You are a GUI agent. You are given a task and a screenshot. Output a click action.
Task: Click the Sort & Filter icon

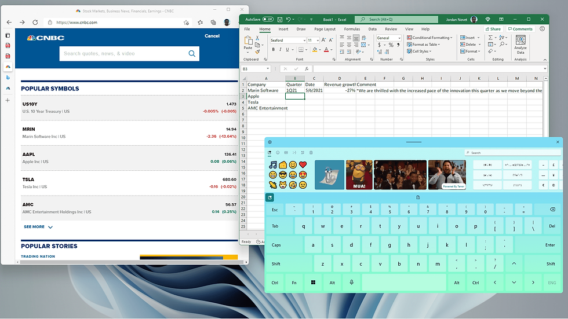click(x=501, y=37)
